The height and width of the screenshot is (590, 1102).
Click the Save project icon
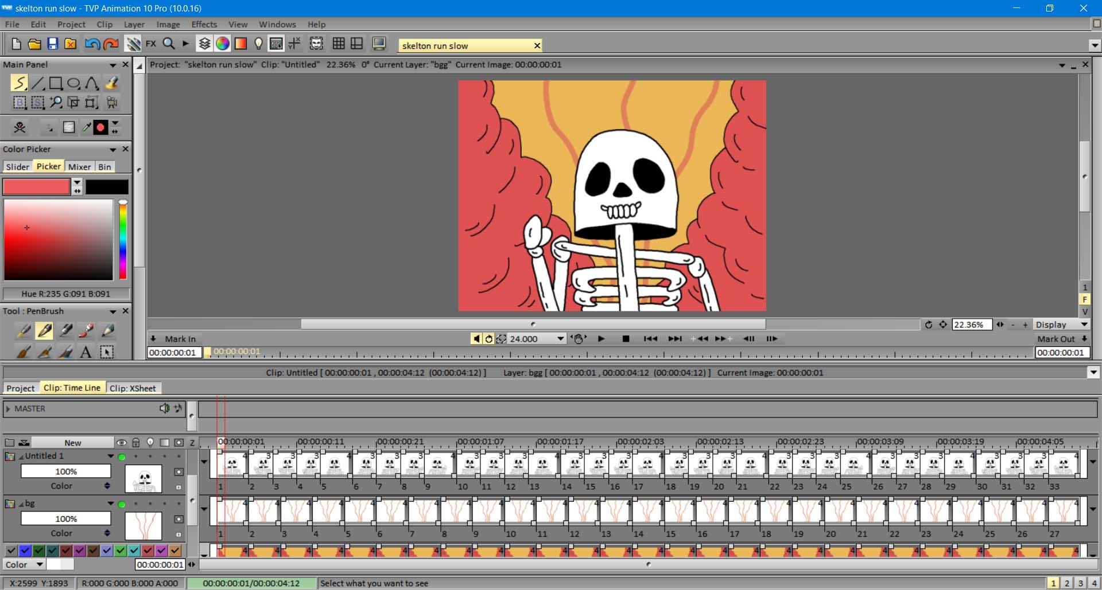[x=53, y=44]
